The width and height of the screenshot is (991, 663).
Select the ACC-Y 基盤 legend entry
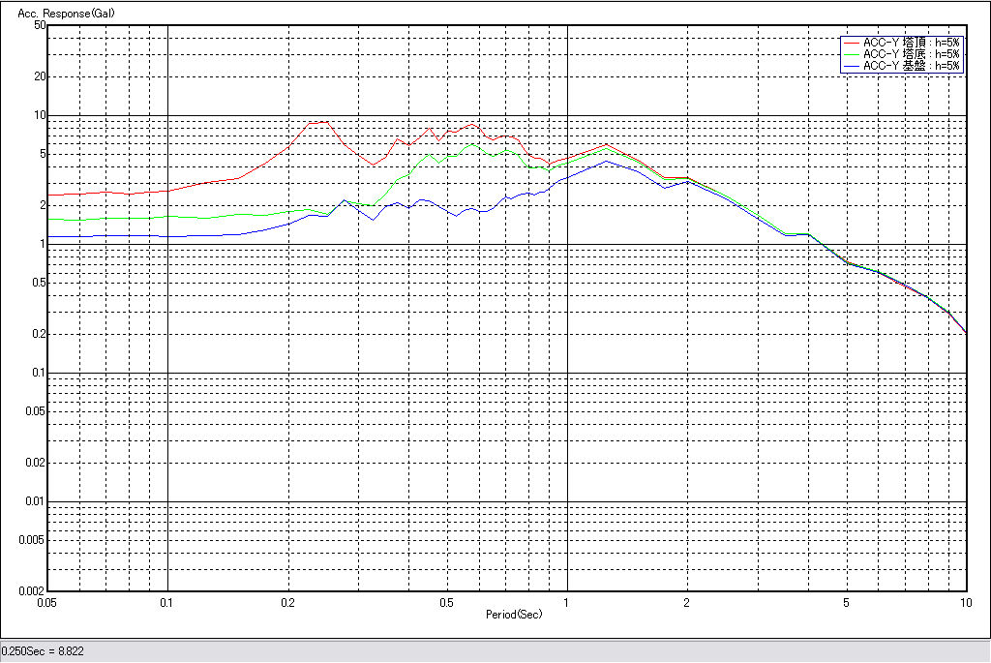click(x=911, y=66)
